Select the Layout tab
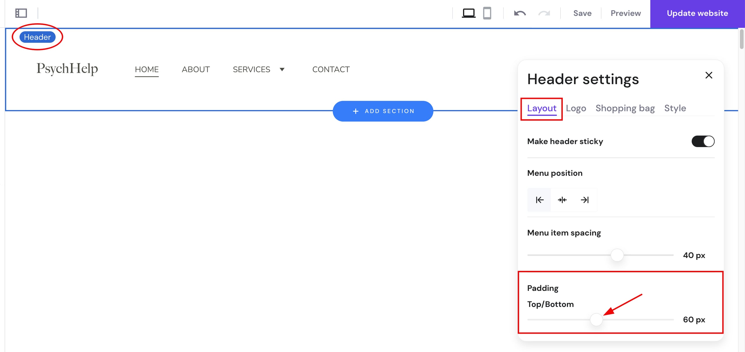The width and height of the screenshot is (745, 352). tap(541, 108)
